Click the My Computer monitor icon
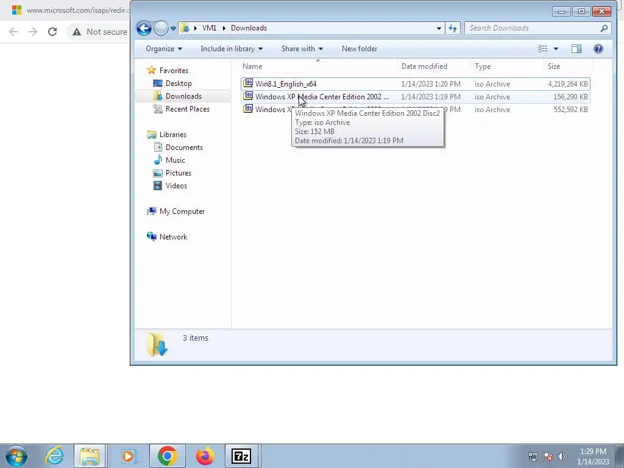This screenshot has width=624, height=468. pyautogui.click(x=151, y=211)
